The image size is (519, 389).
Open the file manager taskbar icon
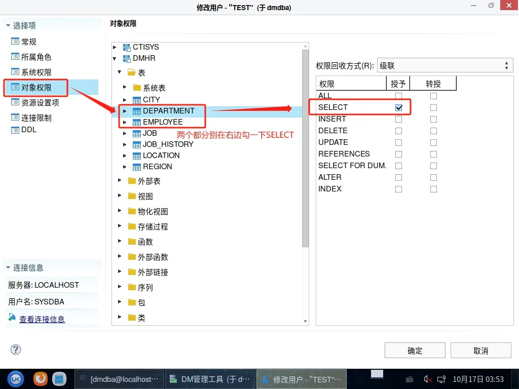point(59,378)
